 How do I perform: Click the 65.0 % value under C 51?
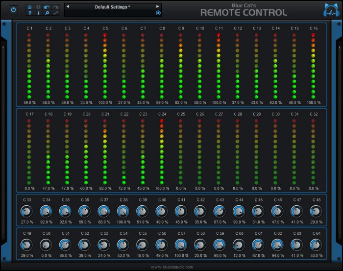[65, 255]
